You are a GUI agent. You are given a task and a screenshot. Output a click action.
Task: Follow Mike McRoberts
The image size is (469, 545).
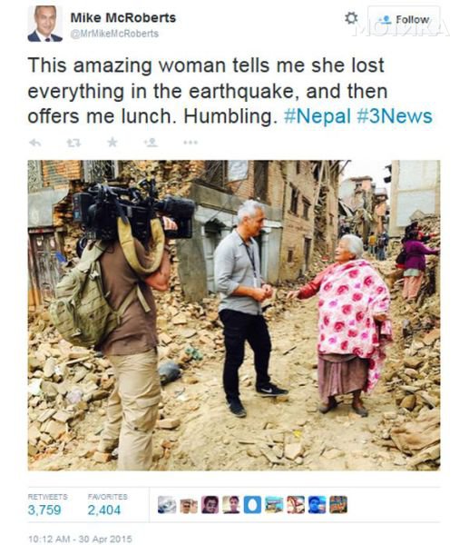pyautogui.click(x=404, y=19)
